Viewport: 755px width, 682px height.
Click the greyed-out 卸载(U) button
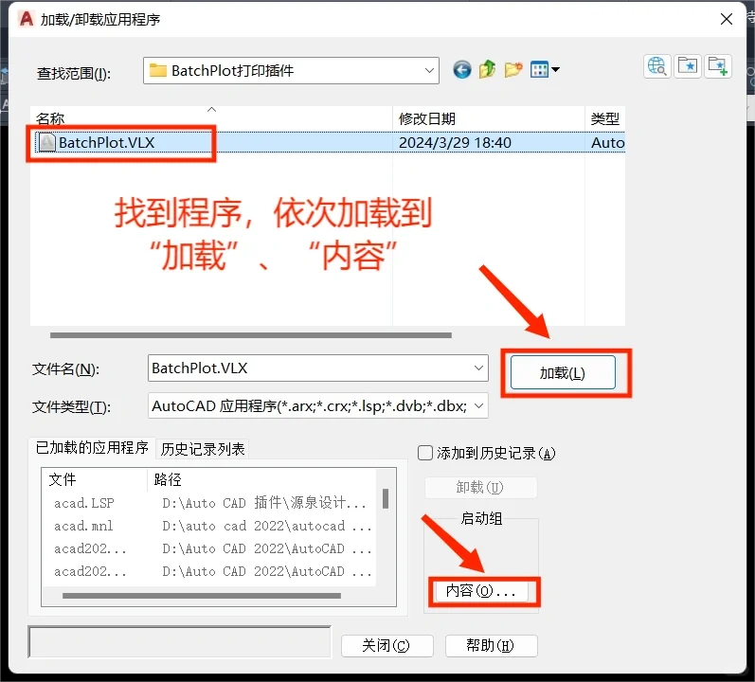[480, 488]
